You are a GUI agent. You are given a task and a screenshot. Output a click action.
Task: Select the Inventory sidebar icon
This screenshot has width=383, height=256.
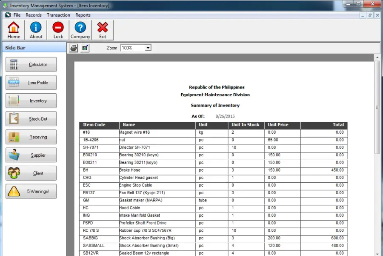click(30, 101)
